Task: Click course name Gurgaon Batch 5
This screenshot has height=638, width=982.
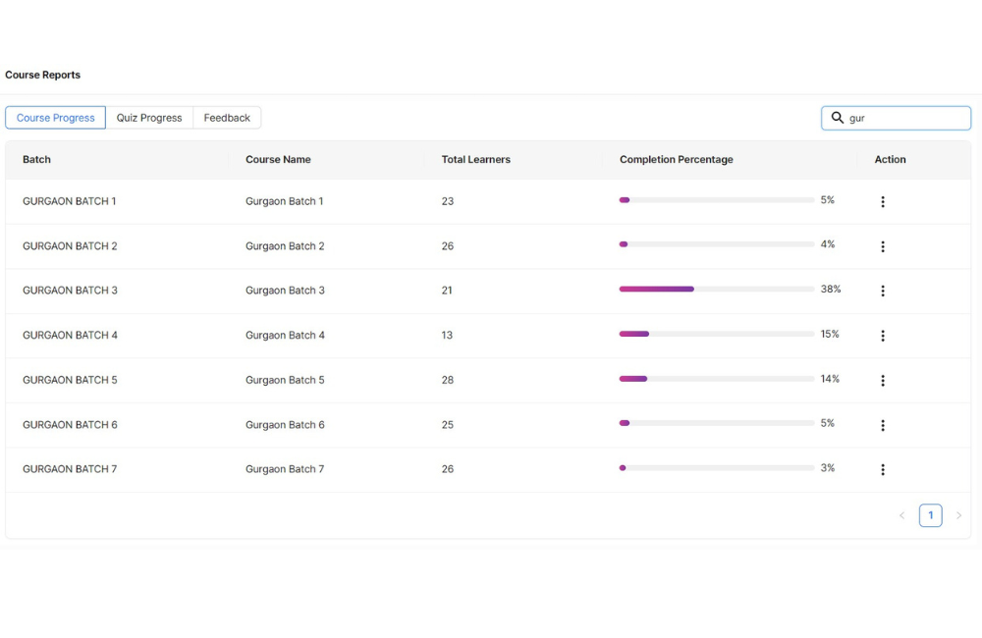Action: pos(285,380)
